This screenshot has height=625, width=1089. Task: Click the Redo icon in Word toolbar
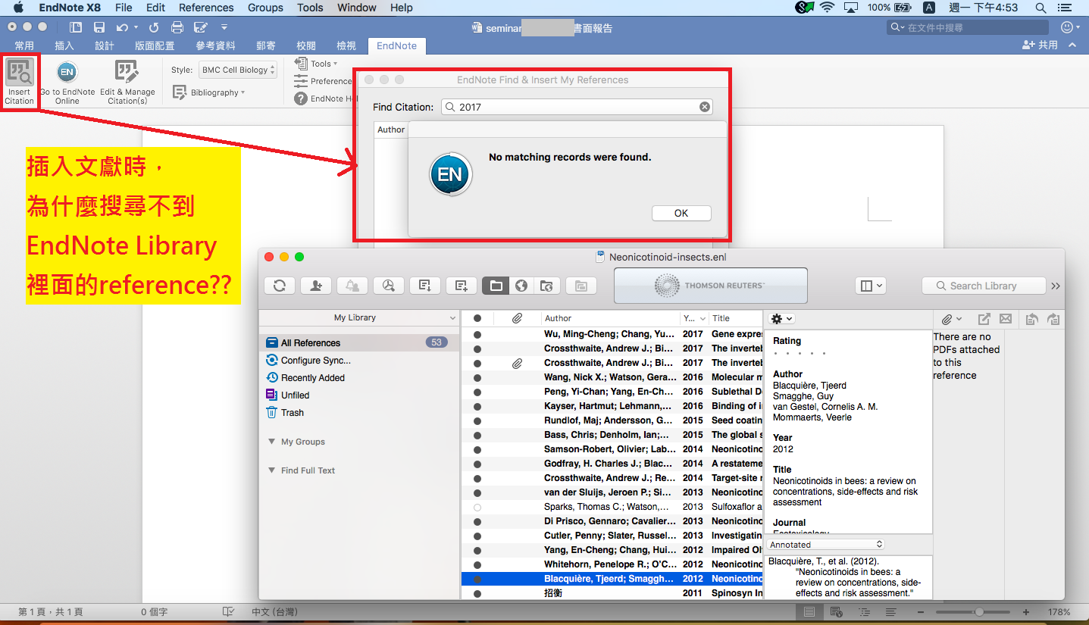tap(154, 27)
